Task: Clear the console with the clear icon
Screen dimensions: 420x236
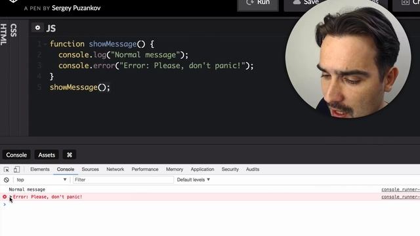Action: [x=7, y=180]
